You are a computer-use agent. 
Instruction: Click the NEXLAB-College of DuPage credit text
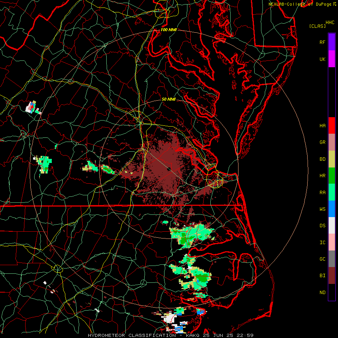click(x=300, y=4)
